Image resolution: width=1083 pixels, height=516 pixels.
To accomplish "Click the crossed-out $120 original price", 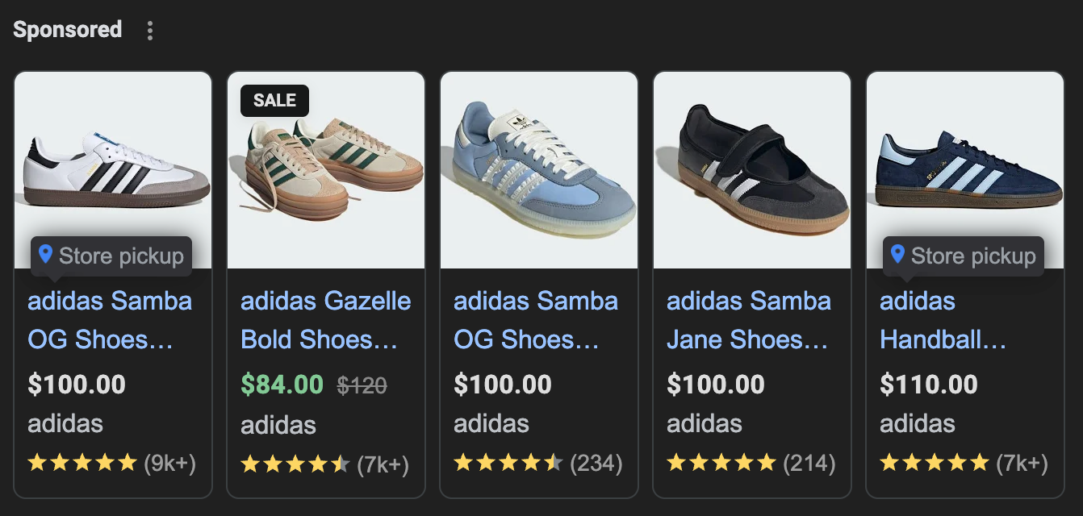I will pyautogui.click(x=362, y=386).
